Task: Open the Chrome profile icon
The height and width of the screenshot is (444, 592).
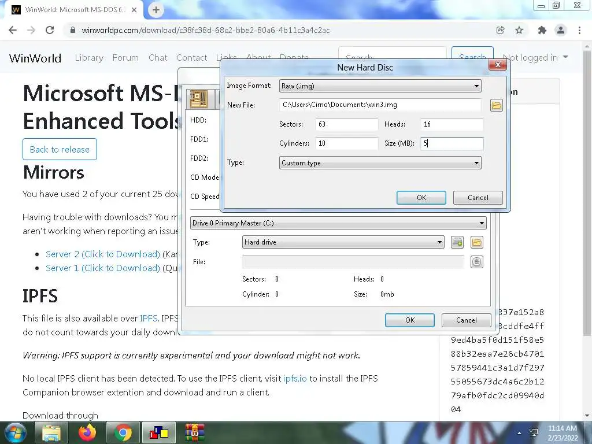Action: (x=561, y=30)
